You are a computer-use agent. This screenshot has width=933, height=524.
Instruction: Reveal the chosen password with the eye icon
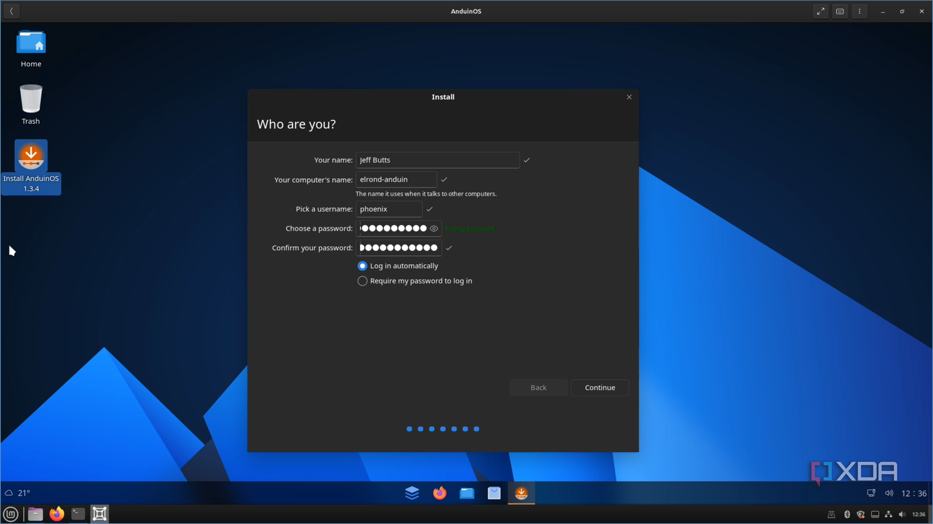[x=434, y=228]
